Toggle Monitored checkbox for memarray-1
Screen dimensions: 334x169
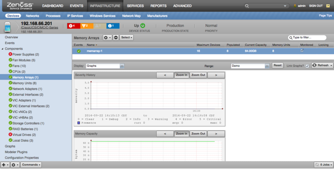(302, 50)
